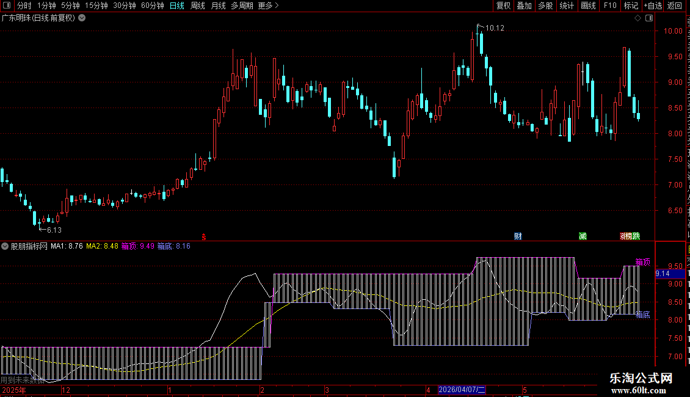
Task: Click the diamond icon in chart header
Action: 637,18
